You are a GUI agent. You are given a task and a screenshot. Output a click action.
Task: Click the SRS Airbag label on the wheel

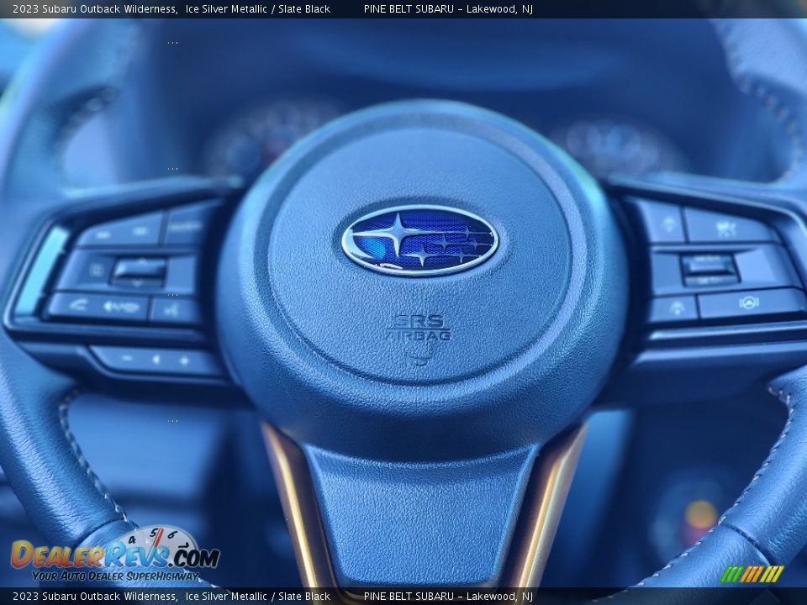(x=419, y=329)
